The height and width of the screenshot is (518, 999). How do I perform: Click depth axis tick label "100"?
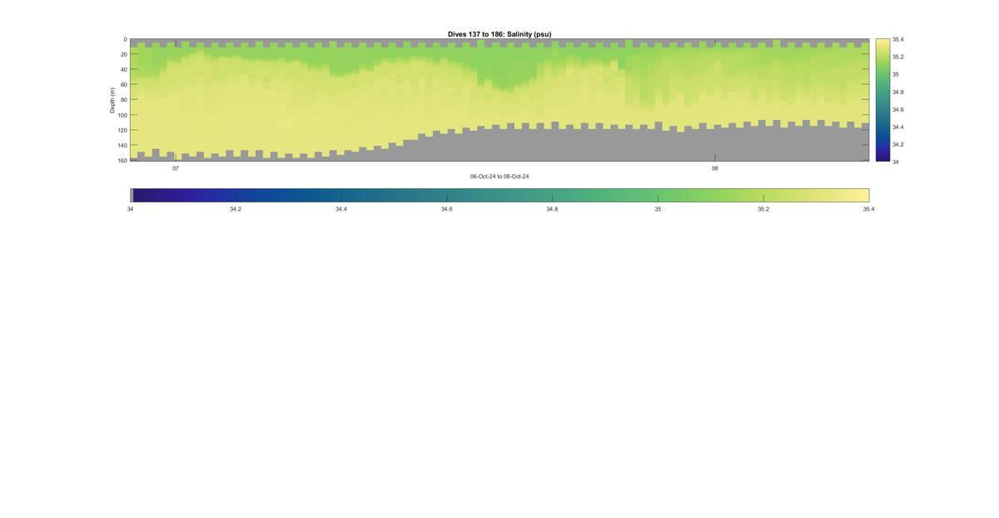point(122,115)
